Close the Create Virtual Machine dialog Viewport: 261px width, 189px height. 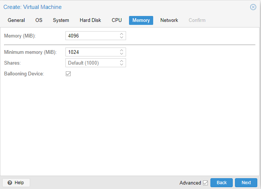pyautogui.click(x=253, y=7)
